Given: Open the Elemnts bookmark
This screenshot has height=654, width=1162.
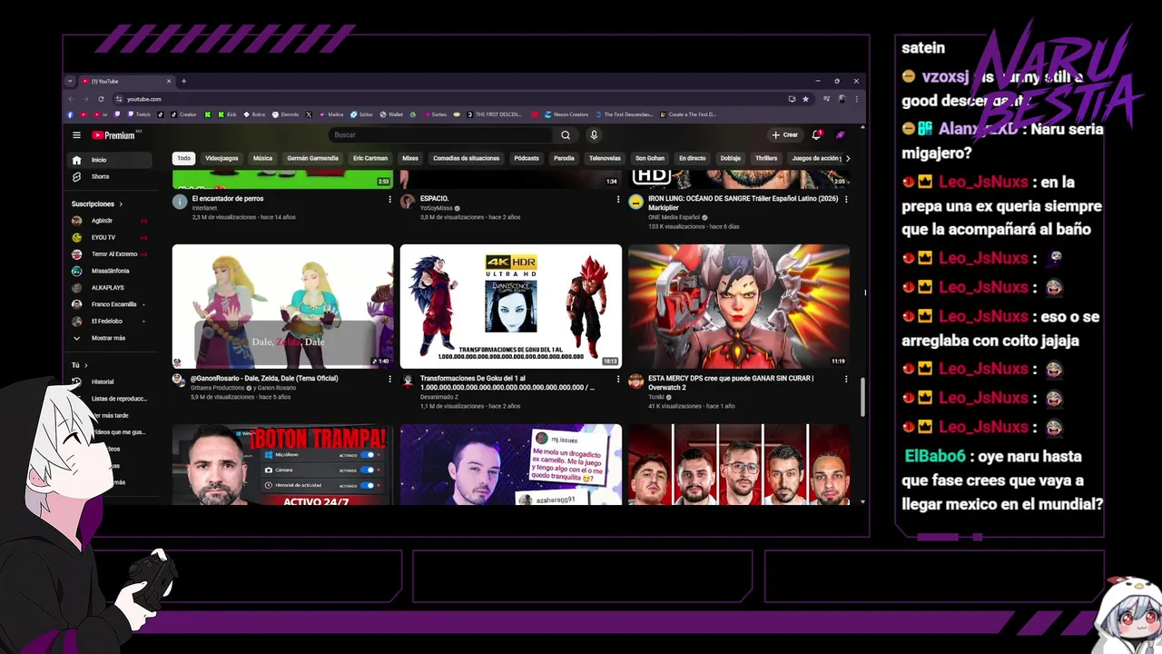Looking at the screenshot, I should tap(285, 114).
